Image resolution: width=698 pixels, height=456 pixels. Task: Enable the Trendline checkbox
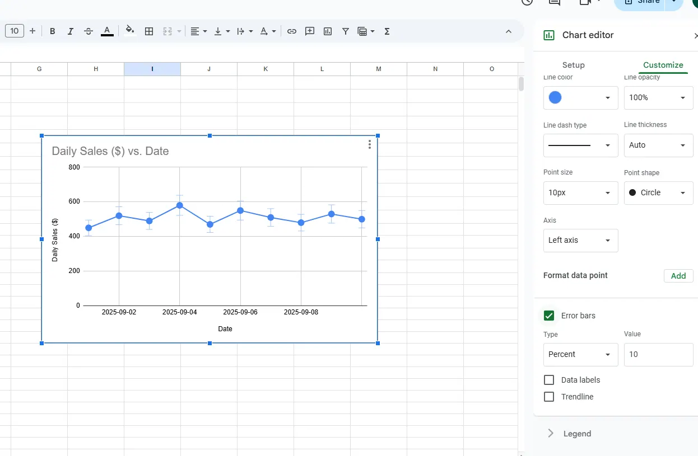pyautogui.click(x=549, y=397)
